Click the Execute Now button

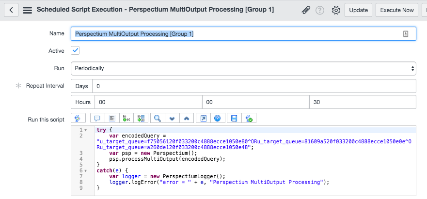point(397,10)
